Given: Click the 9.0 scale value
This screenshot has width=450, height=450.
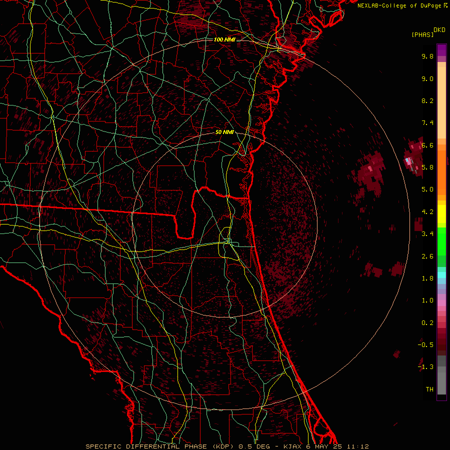Looking at the screenshot, I should pyautogui.click(x=427, y=78).
